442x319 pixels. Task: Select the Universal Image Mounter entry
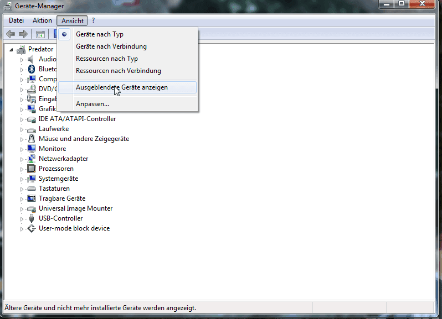[75, 208]
